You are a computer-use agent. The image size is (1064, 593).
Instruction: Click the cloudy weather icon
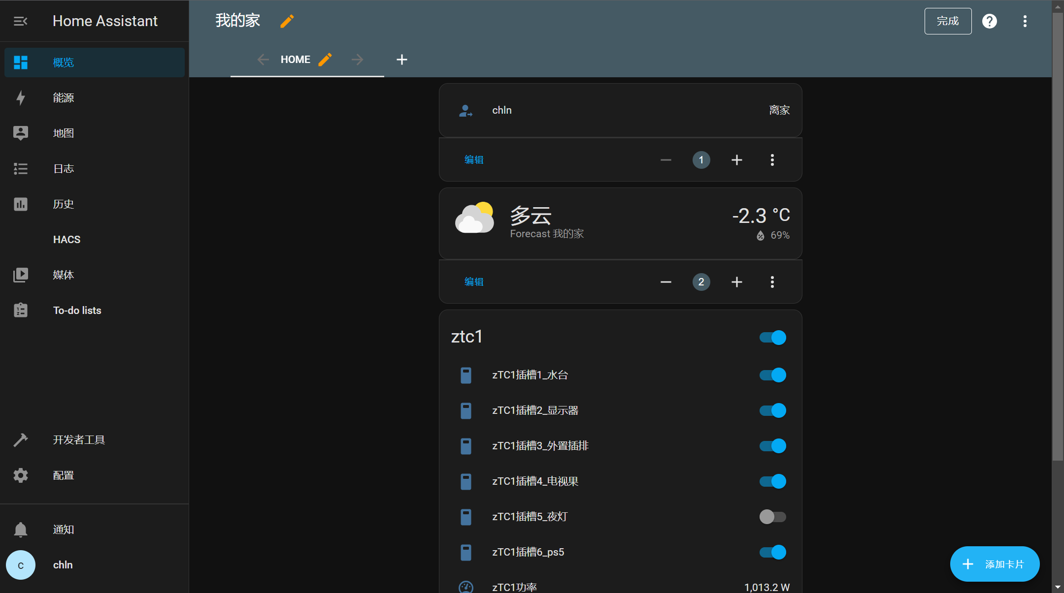[x=474, y=218]
